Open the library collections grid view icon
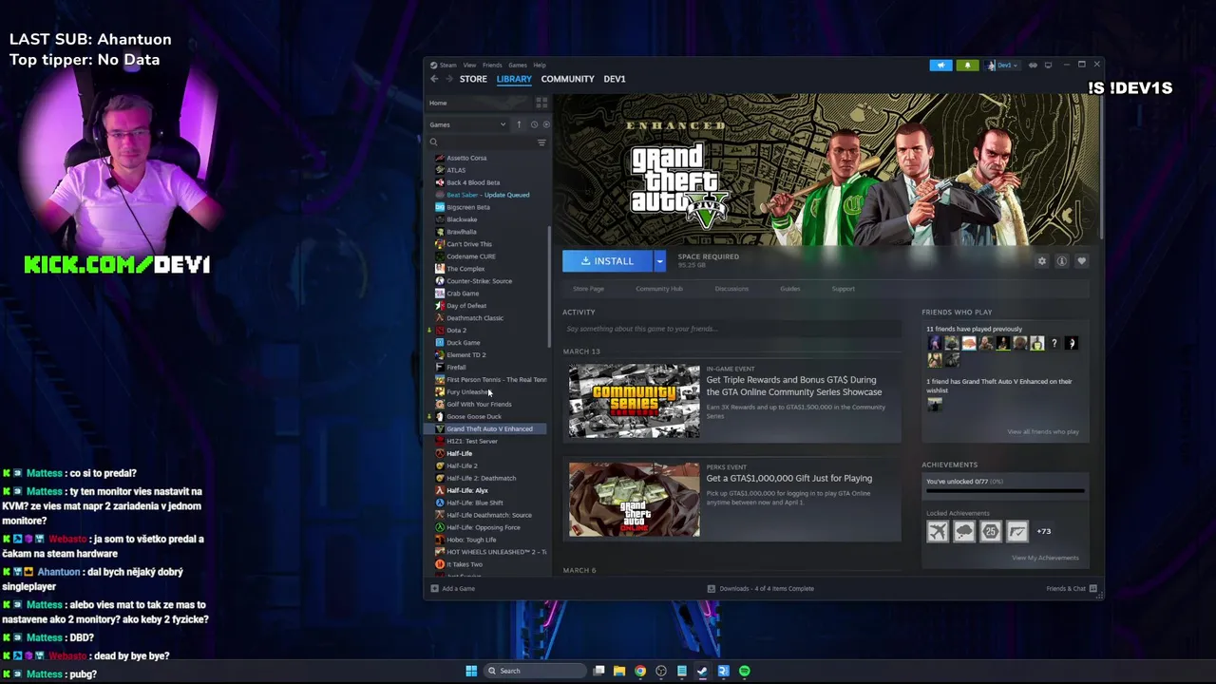The height and width of the screenshot is (684, 1216). coord(541,103)
